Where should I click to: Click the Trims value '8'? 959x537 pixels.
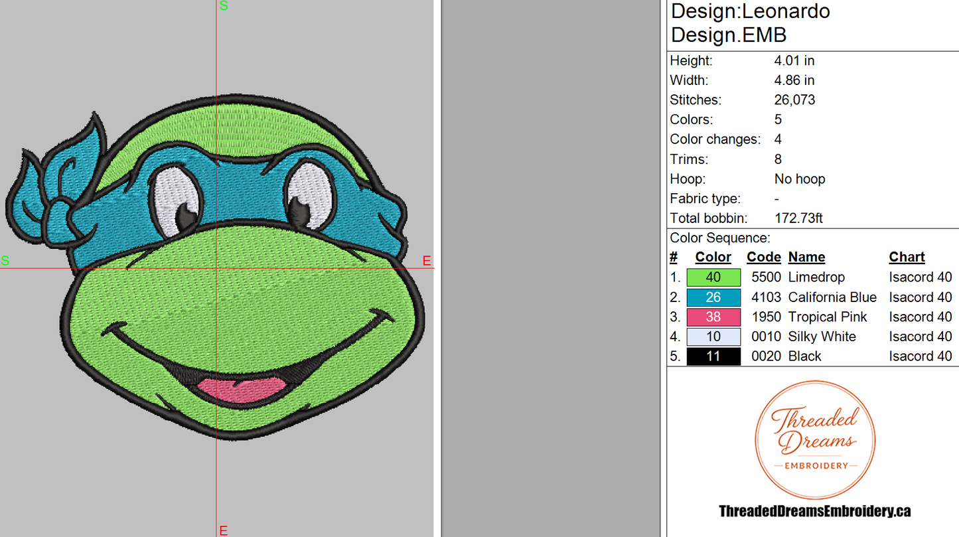tap(778, 159)
